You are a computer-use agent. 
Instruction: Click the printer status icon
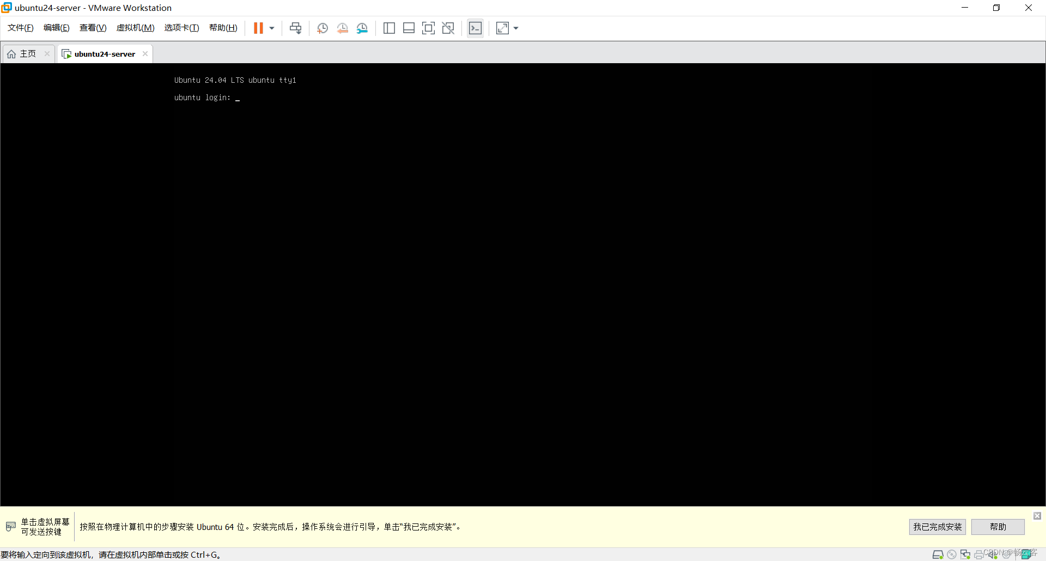click(x=979, y=555)
